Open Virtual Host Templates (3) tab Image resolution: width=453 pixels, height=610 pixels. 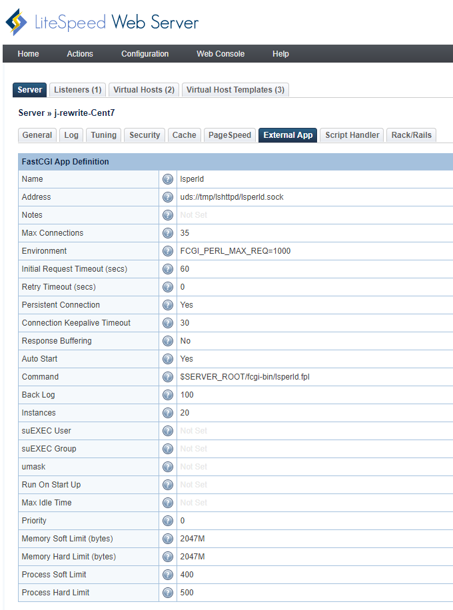coord(235,90)
